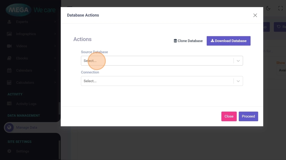Open Activity Logs in the sidebar
286x160 pixels.
[26, 104]
